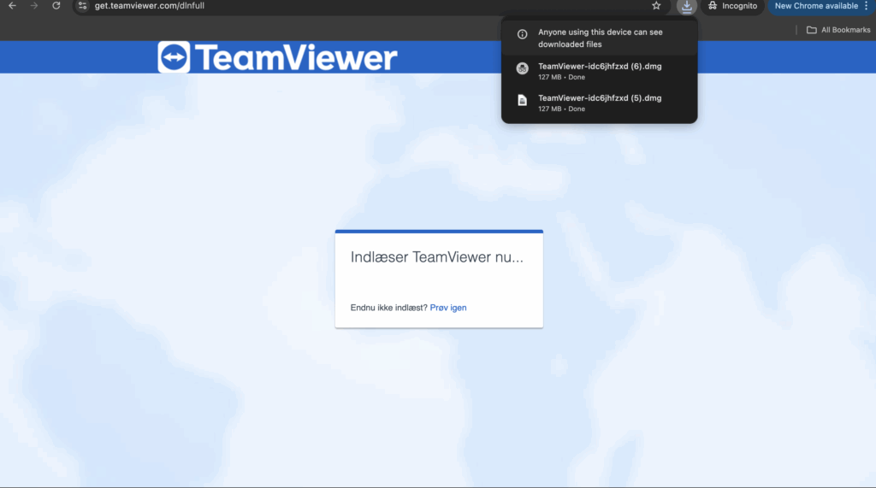The image size is (876, 488).
Task: Click the incognito file icon of (6).dmg
Action: [523, 68]
